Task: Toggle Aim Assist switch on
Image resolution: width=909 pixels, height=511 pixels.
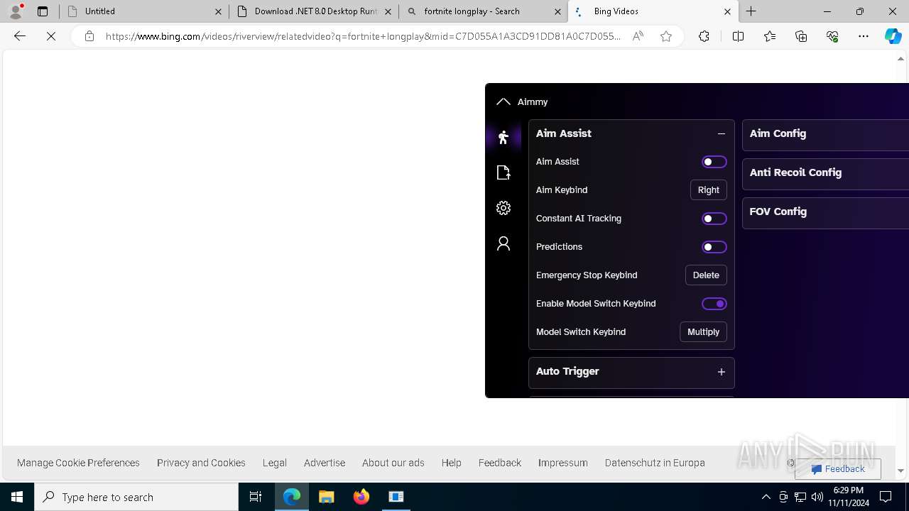Action: [x=714, y=162]
